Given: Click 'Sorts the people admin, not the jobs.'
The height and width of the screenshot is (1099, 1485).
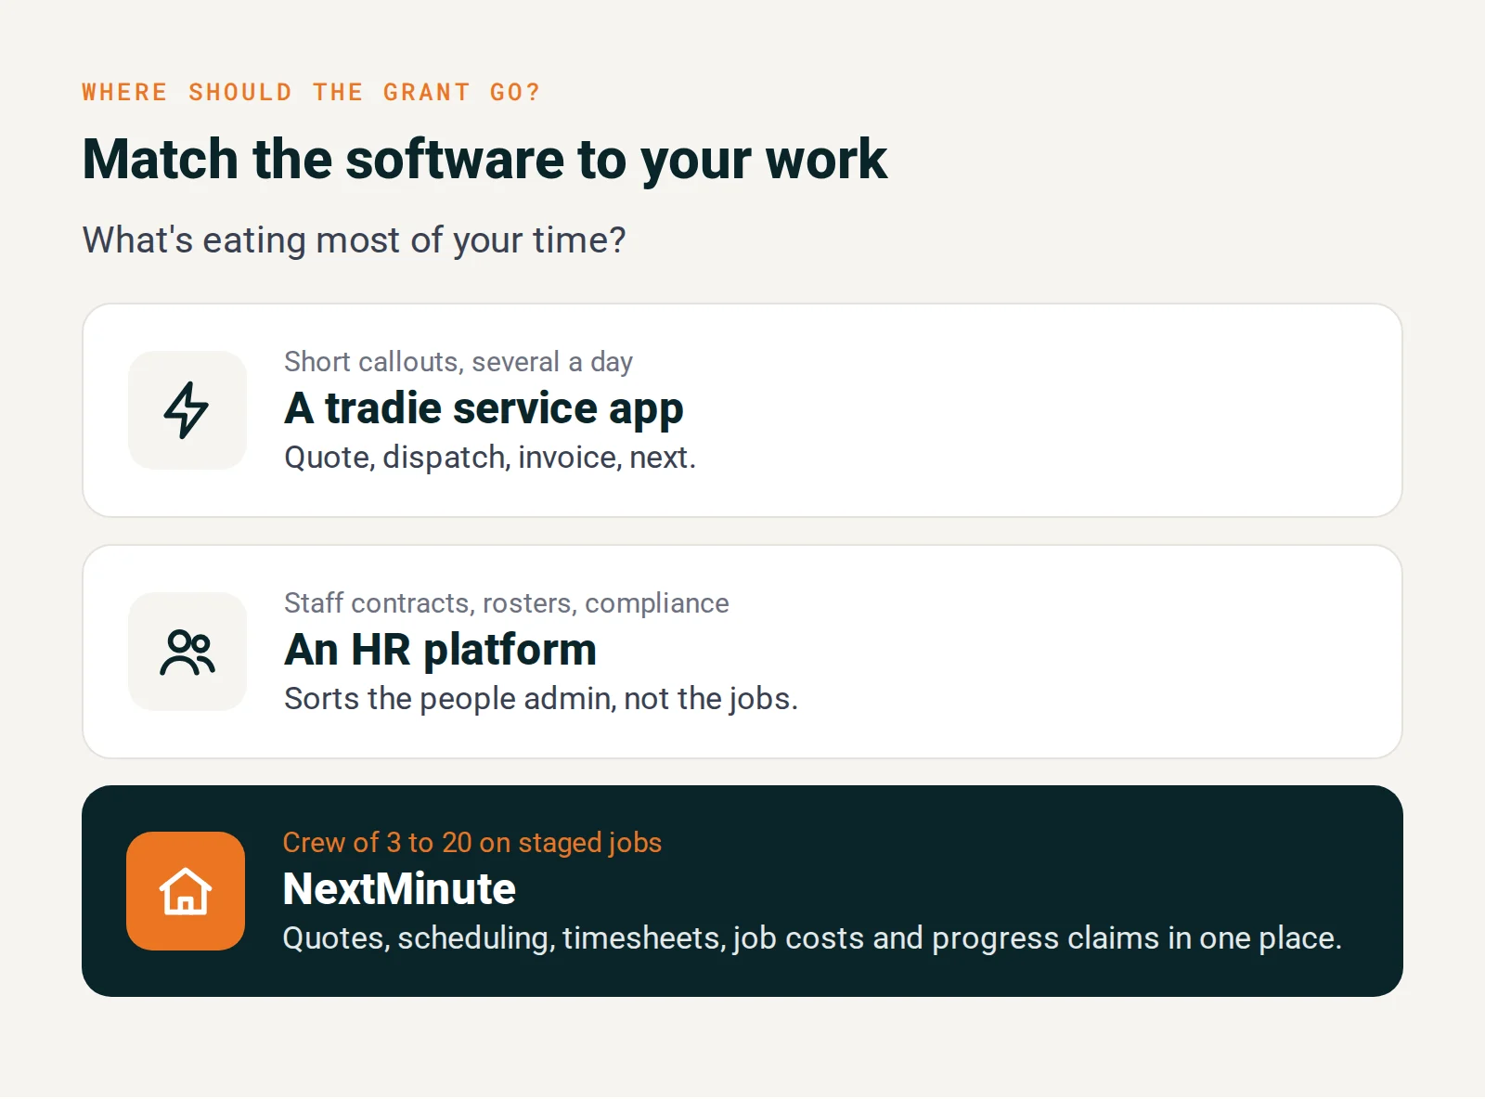Looking at the screenshot, I should (x=541, y=699).
